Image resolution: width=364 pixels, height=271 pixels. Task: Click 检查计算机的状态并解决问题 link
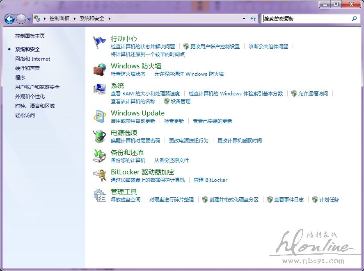tap(143, 47)
